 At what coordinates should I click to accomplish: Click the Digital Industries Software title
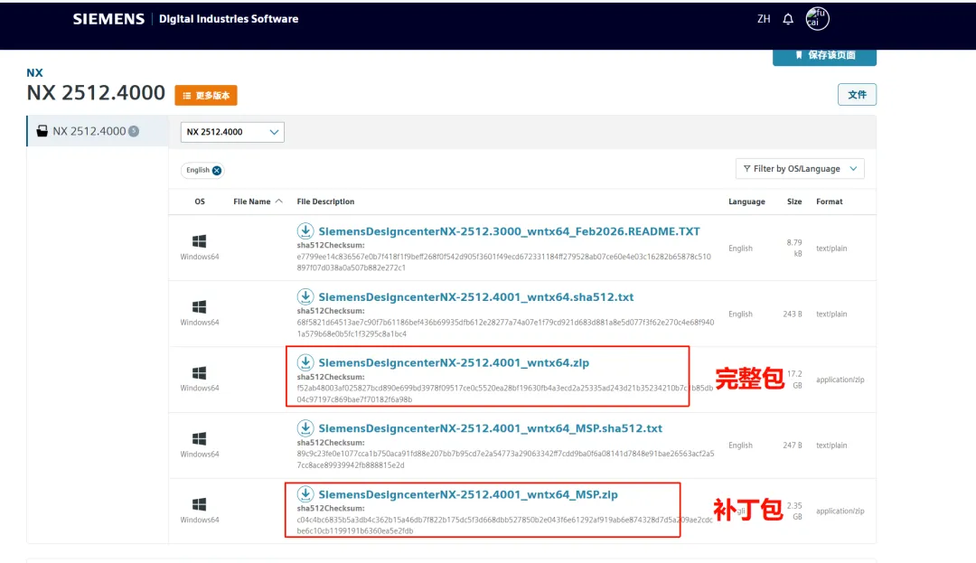(x=229, y=19)
